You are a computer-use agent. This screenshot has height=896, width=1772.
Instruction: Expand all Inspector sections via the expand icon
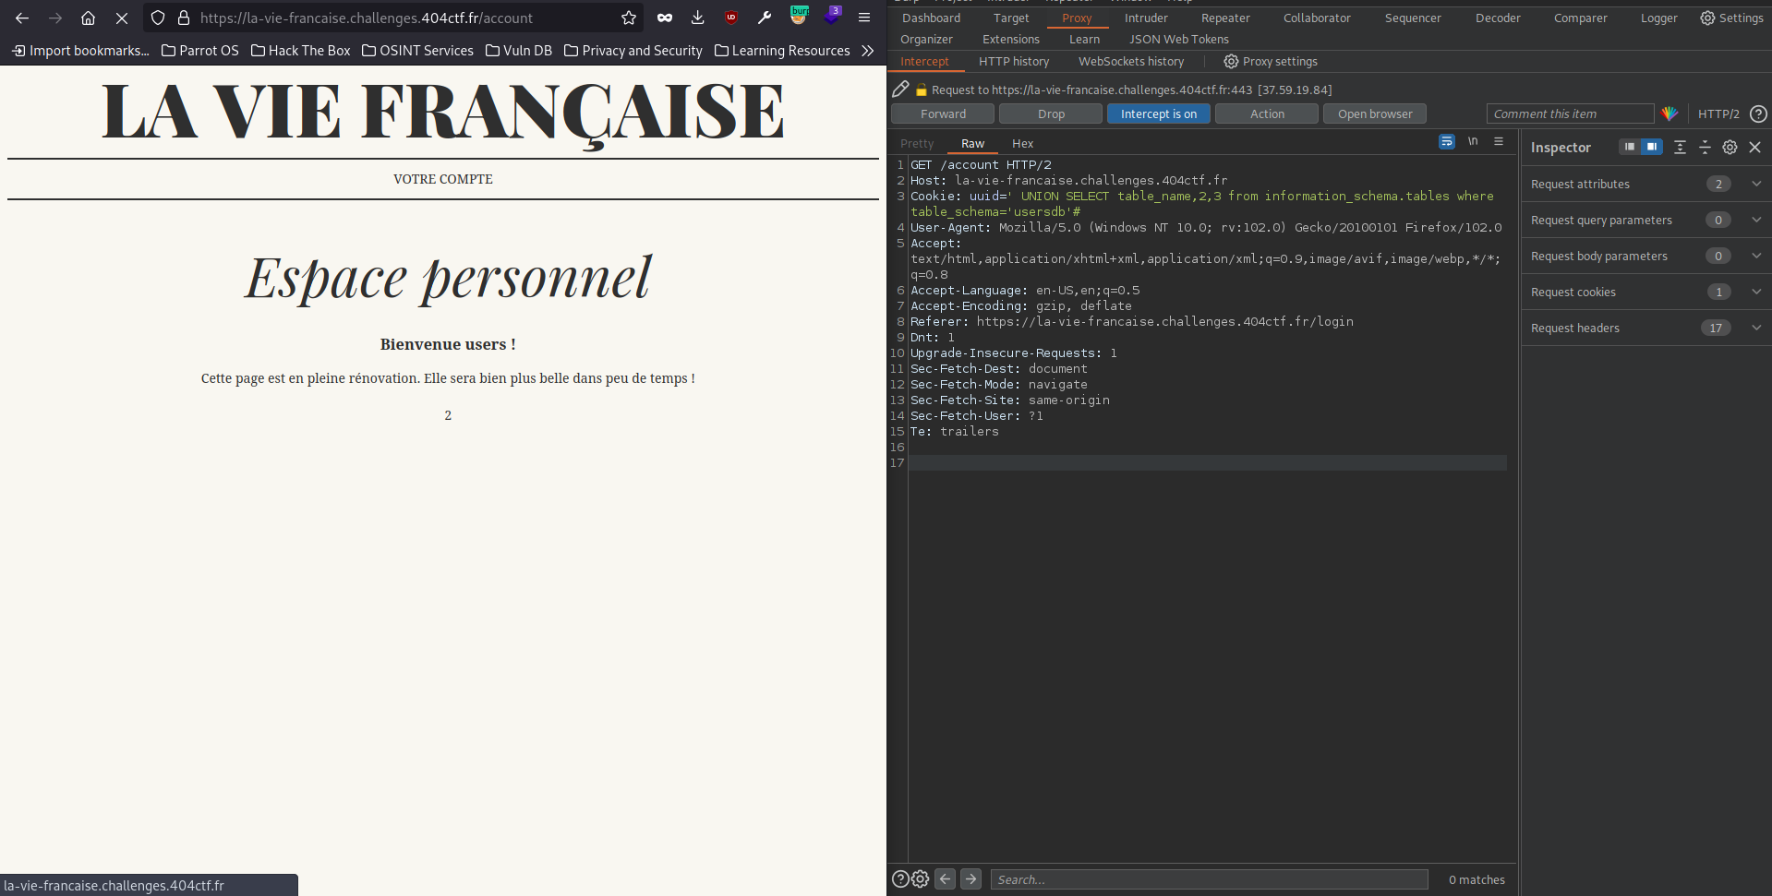click(1679, 148)
